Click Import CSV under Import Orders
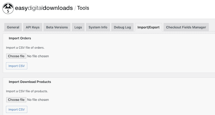Screen dimensions: 215x115 pos(16,66)
